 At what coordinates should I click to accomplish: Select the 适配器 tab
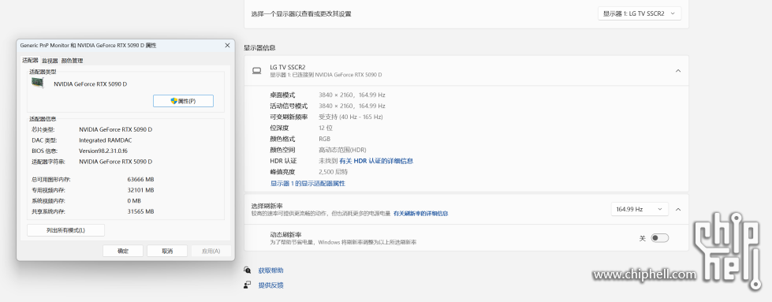[x=30, y=60]
